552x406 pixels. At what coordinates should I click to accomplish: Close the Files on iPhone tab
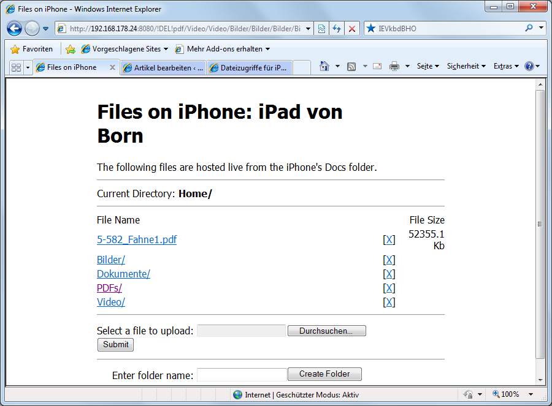(112, 67)
